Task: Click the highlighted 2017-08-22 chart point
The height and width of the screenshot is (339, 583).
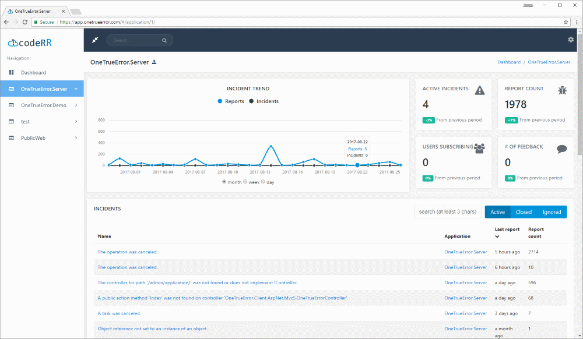Action: [357, 165]
